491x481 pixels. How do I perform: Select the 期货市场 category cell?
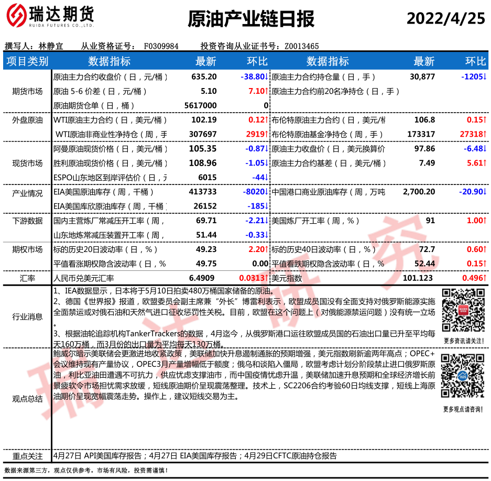pos(27,91)
